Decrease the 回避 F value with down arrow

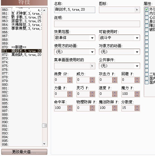click(137, 81)
